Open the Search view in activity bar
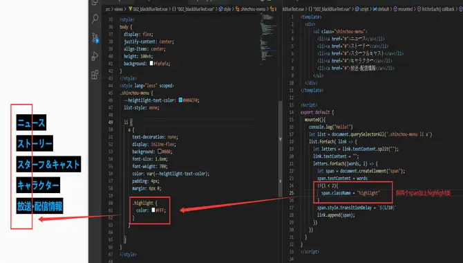The height and width of the screenshot is (263, 463). point(95,19)
